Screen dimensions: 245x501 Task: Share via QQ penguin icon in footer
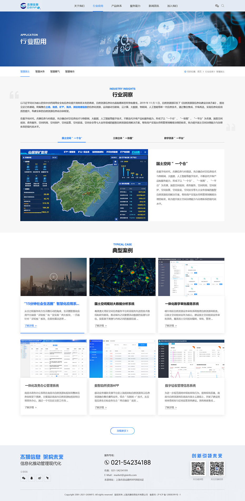pos(32,478)
